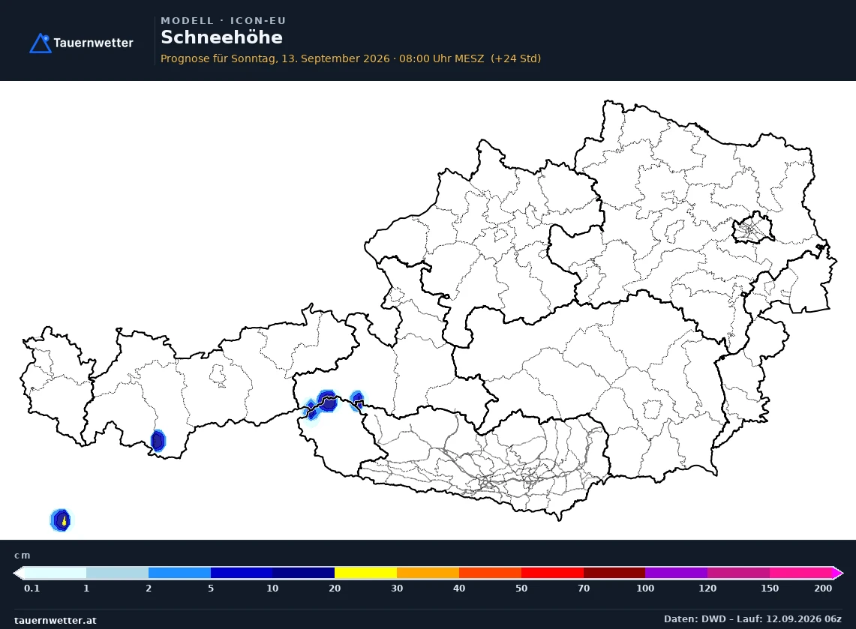Click the 'Schneehöhe' map title

point(221,37)
